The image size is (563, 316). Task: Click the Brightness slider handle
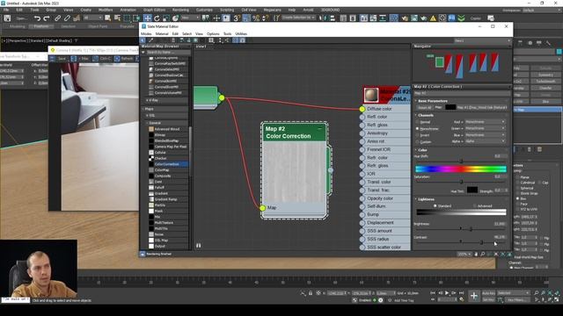[471, 229]
